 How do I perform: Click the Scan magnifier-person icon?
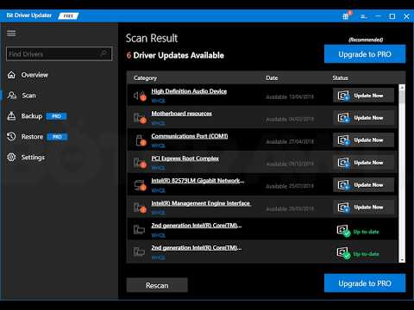pos(11,96)
